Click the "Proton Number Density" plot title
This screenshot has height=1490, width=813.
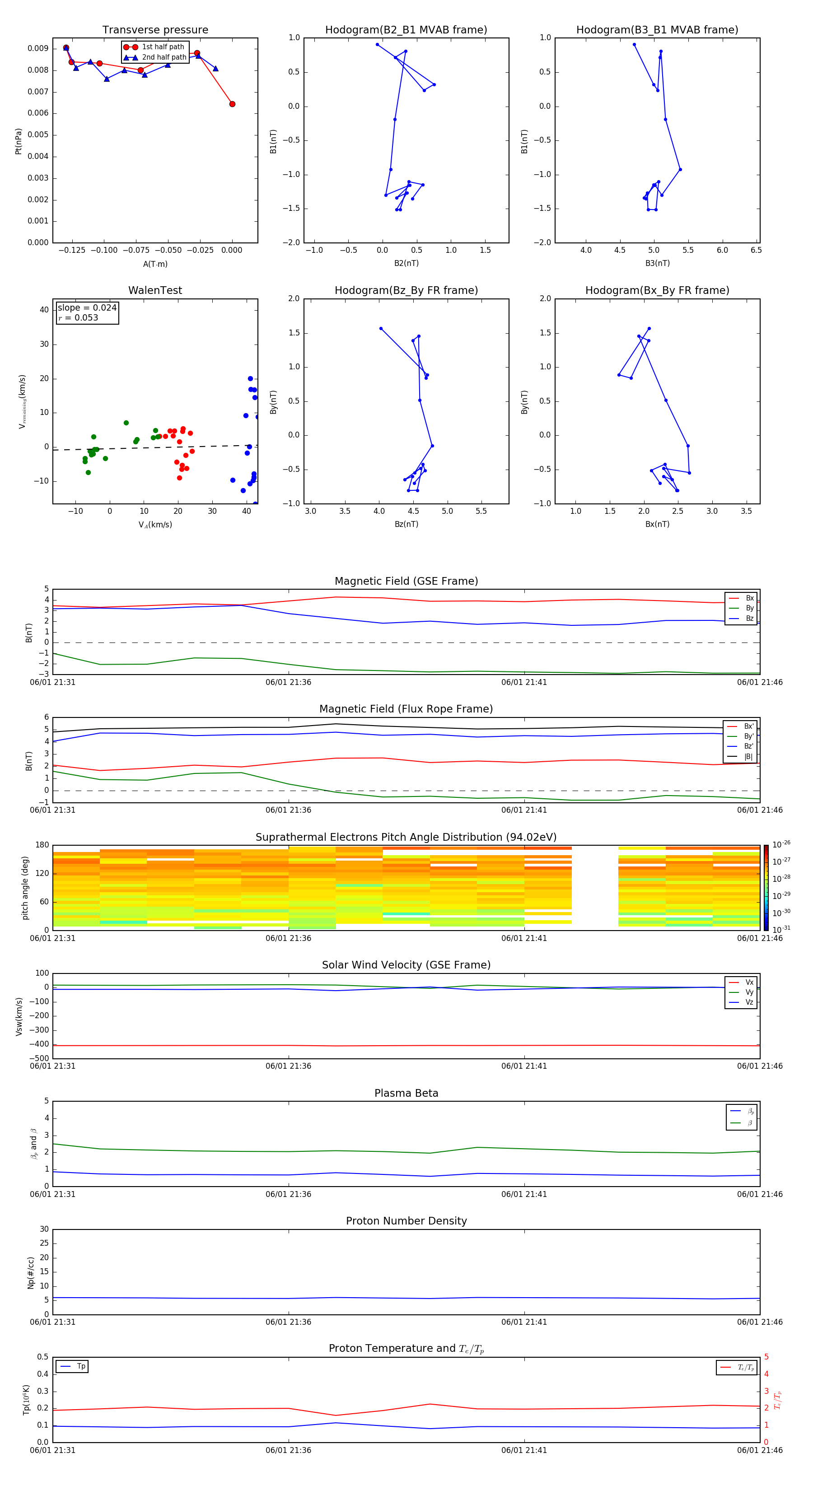[x=406, y=1222]
